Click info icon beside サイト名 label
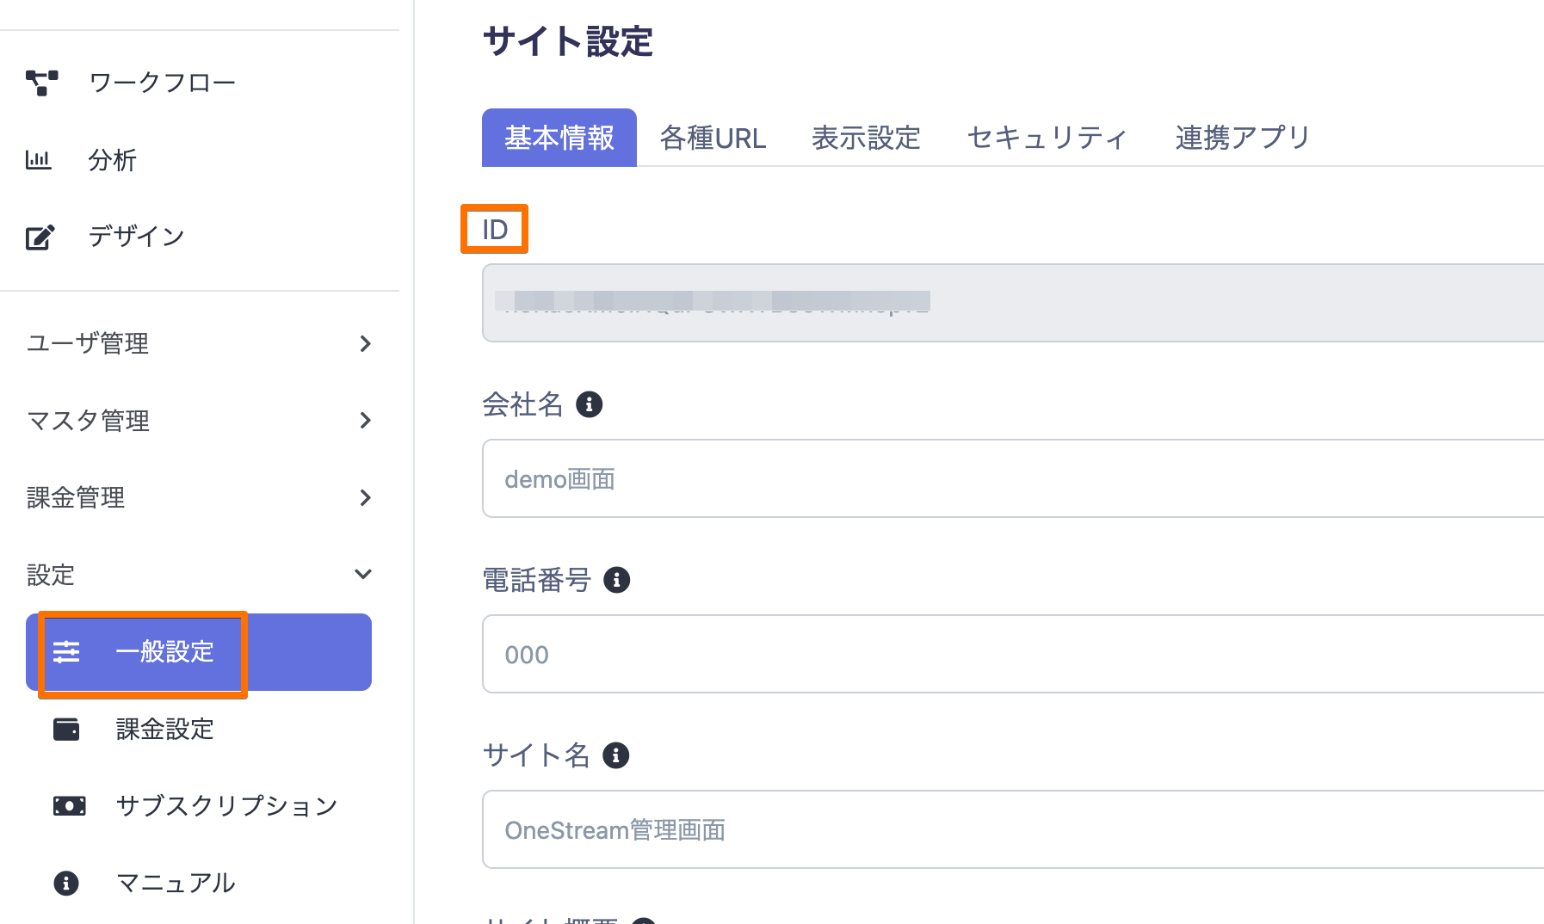Screen dimensions: 1544x924 coord(616,755)
